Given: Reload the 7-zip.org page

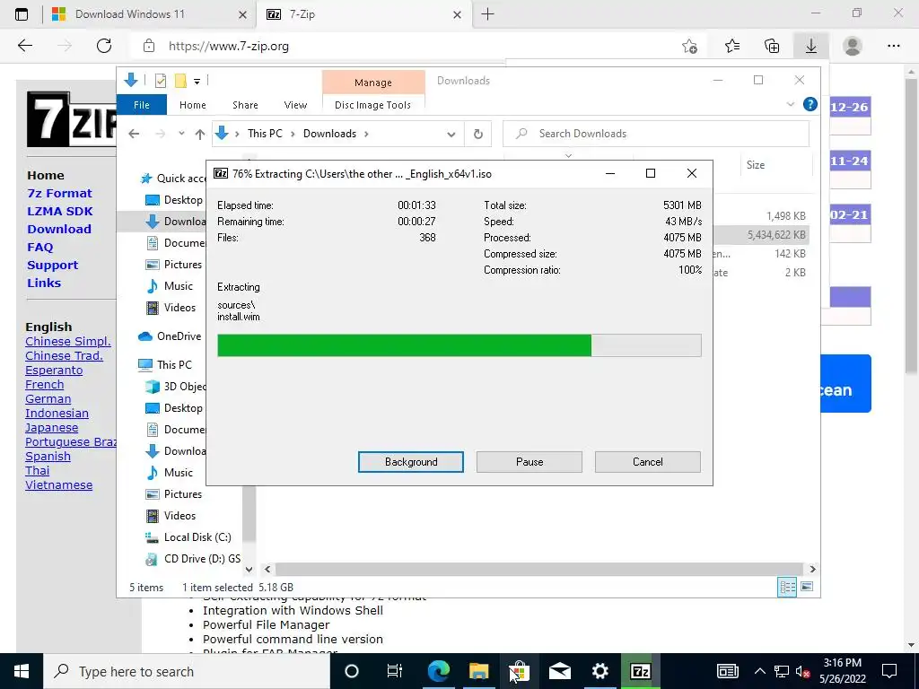Looking at the screenshot, I should (104, 46).
